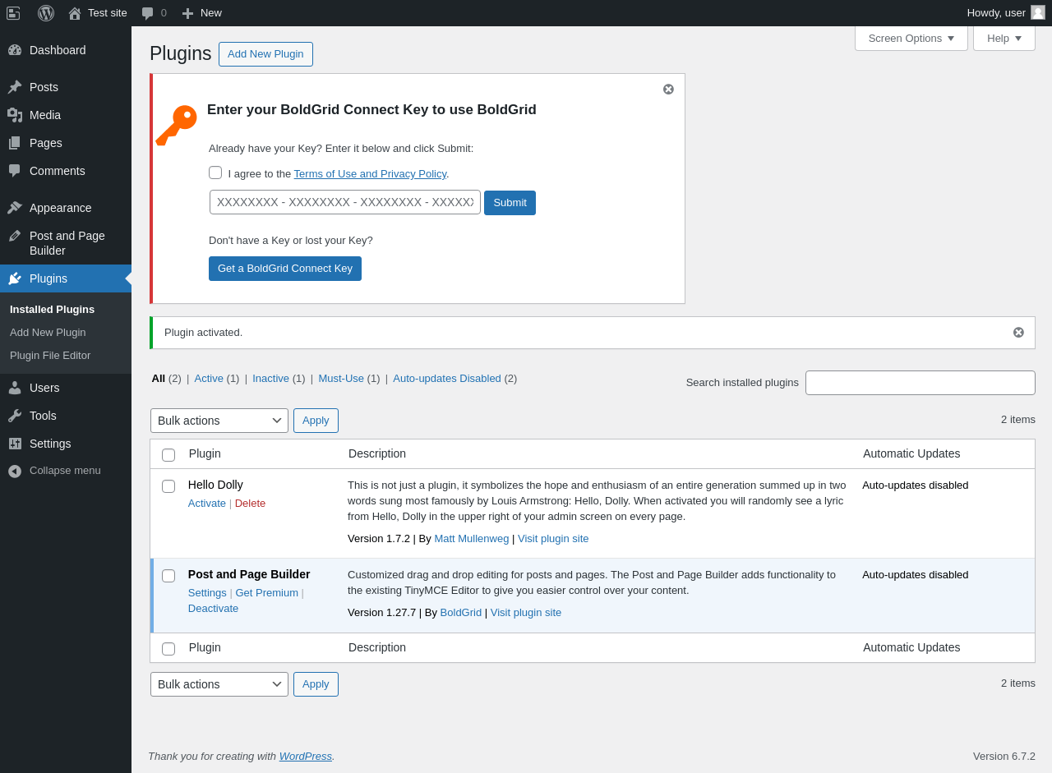Filter plugins by Must-Use
The height and width of the screenshot is (773, 1052).
[x=341, y=378]
